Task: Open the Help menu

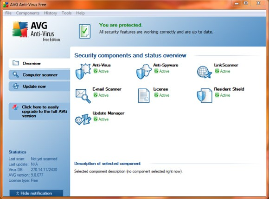Action: (x=80, y=13)
